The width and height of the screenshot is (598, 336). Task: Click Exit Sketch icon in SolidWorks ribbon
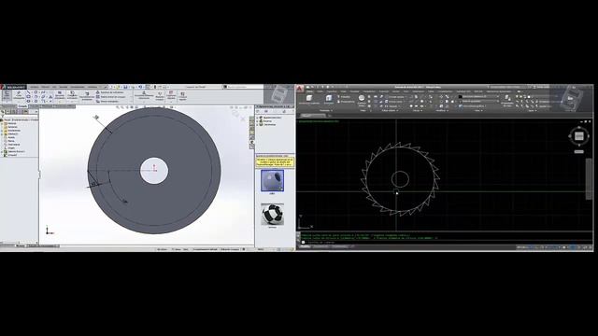[x=7, y=95]
